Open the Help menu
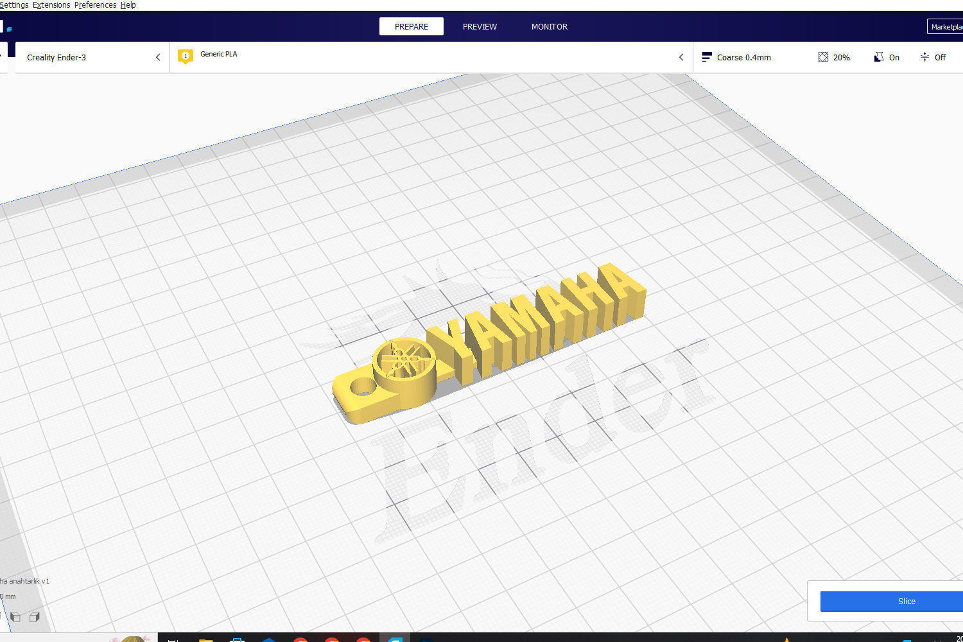The width and height of the screenshot is (963, 642). click(x=128, y=4)
